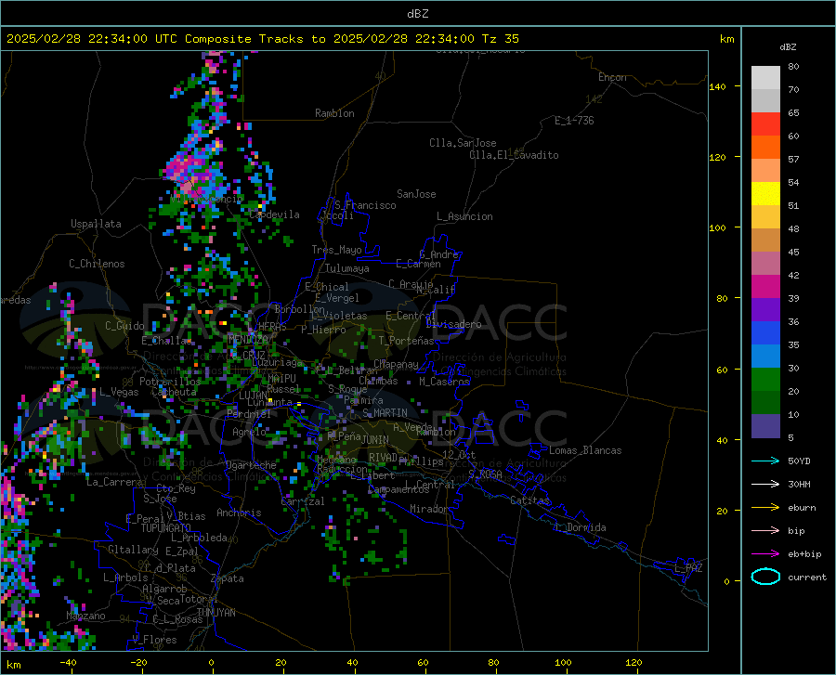Click the C_Chilenos map label
This screenshot has width=836, height=675.
tap(97, 264)
